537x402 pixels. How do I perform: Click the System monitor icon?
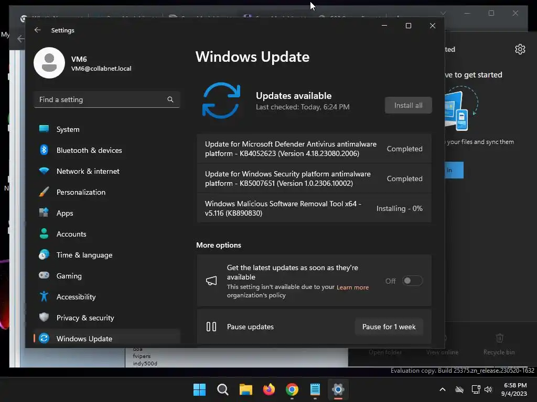[x=44, y=129]
